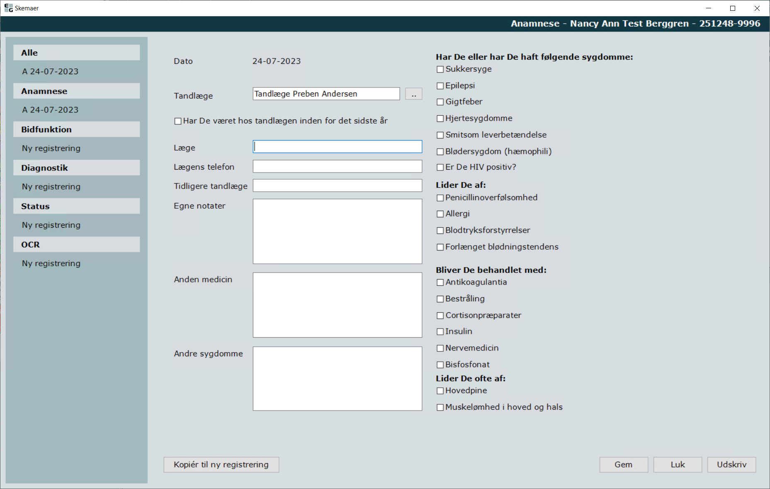770x489 pixels.
Task: Check the Hjertesygdomme checkbox
Action: pyautogui.click(x=440, y=119)
